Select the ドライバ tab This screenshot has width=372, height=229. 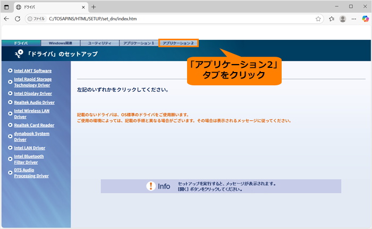click(x=21, y=43)
